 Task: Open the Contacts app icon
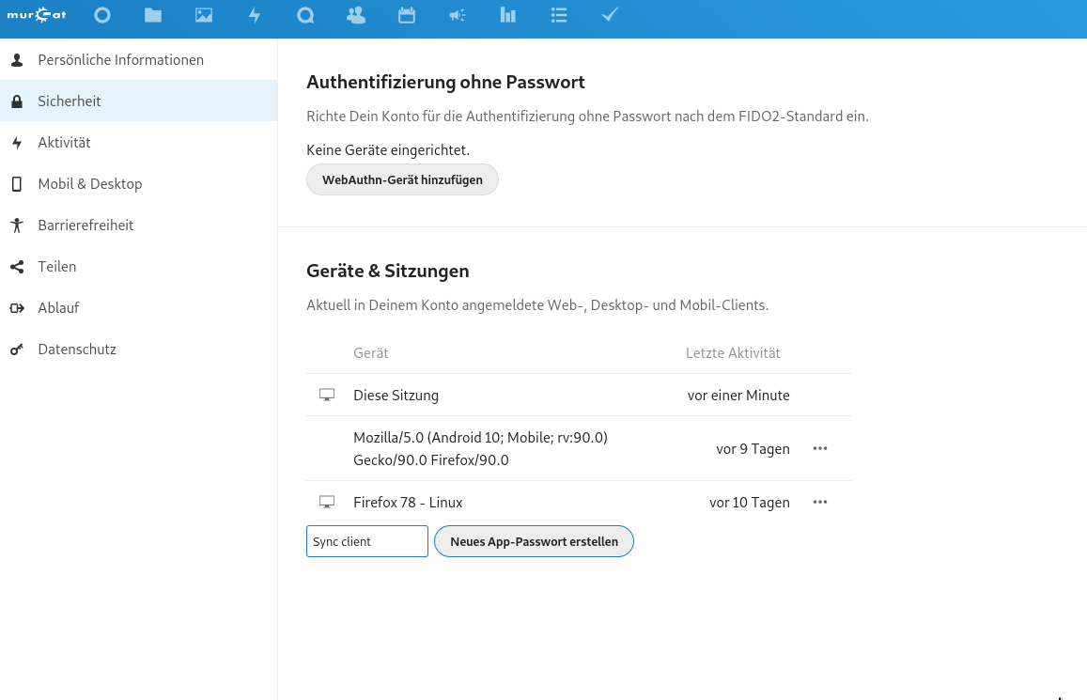click(x=356, y=15)
